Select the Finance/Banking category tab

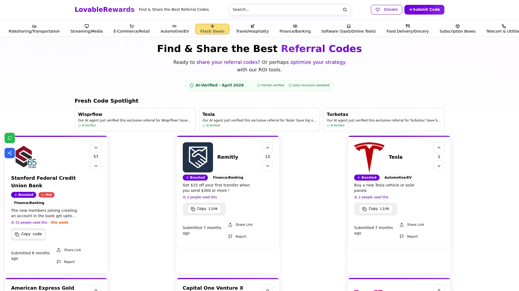(295, 29)
